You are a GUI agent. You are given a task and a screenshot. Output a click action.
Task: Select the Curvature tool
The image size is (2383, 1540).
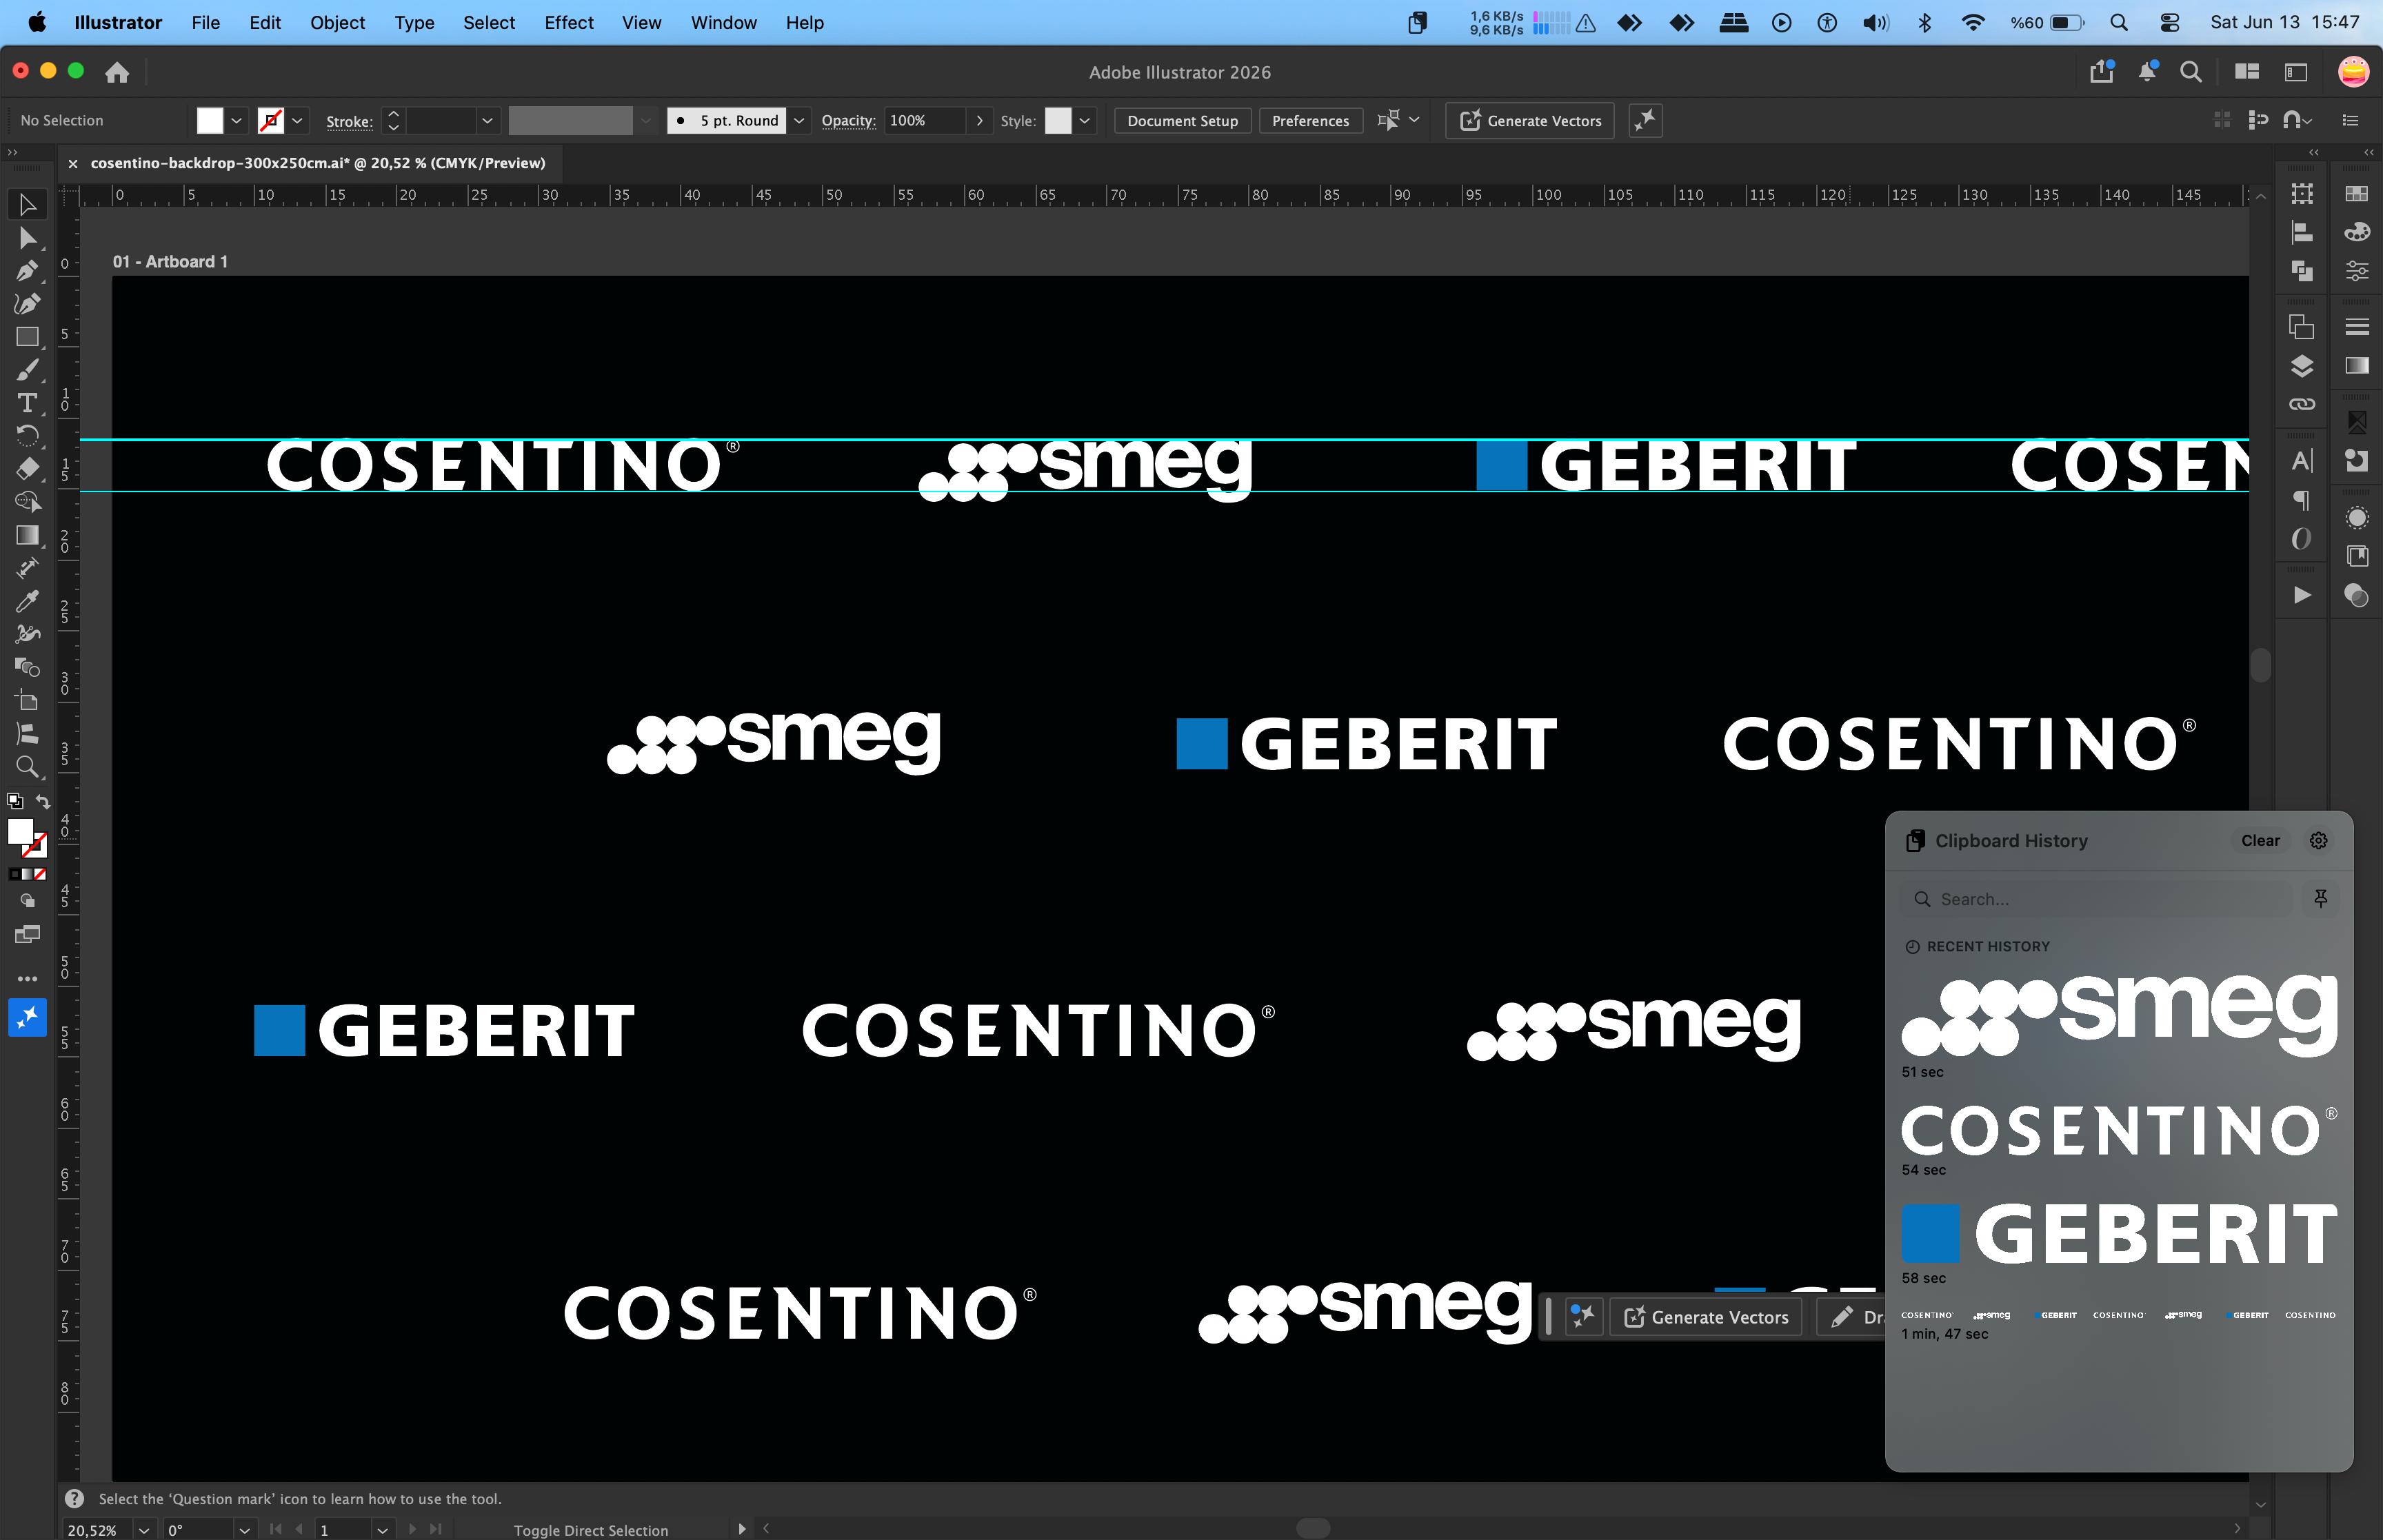point(27,304)
